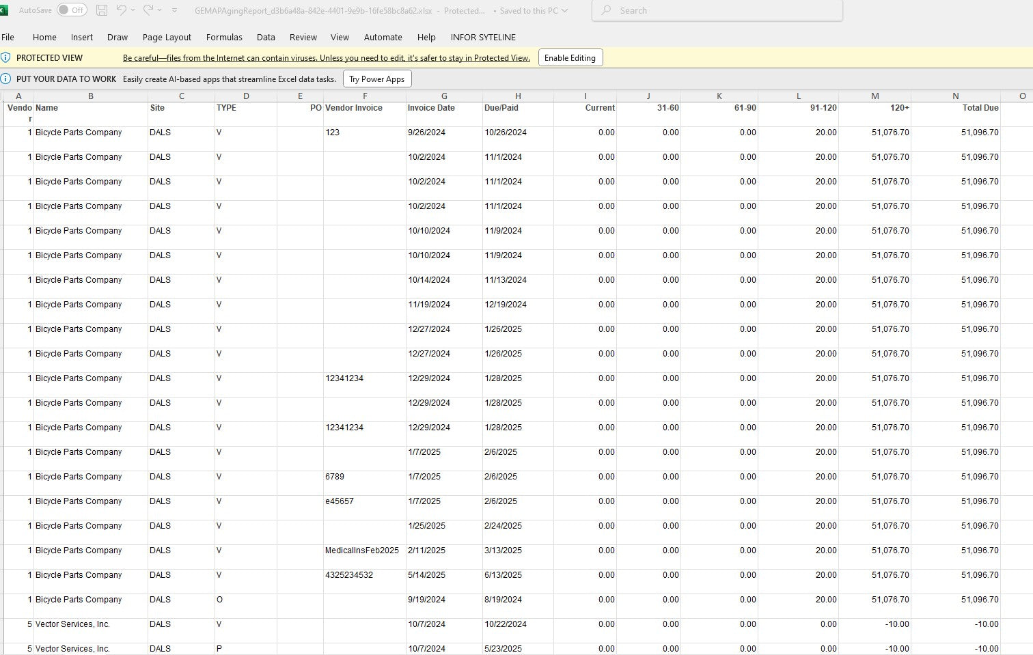Select column B header

point(91,96)
